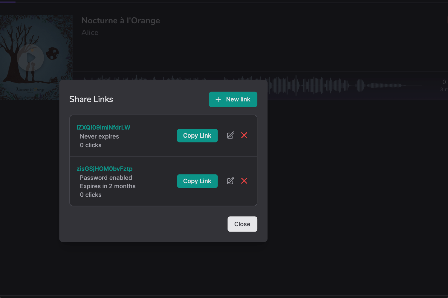Copy the IZXQI09ImINfdrLW link

point(197,136)
